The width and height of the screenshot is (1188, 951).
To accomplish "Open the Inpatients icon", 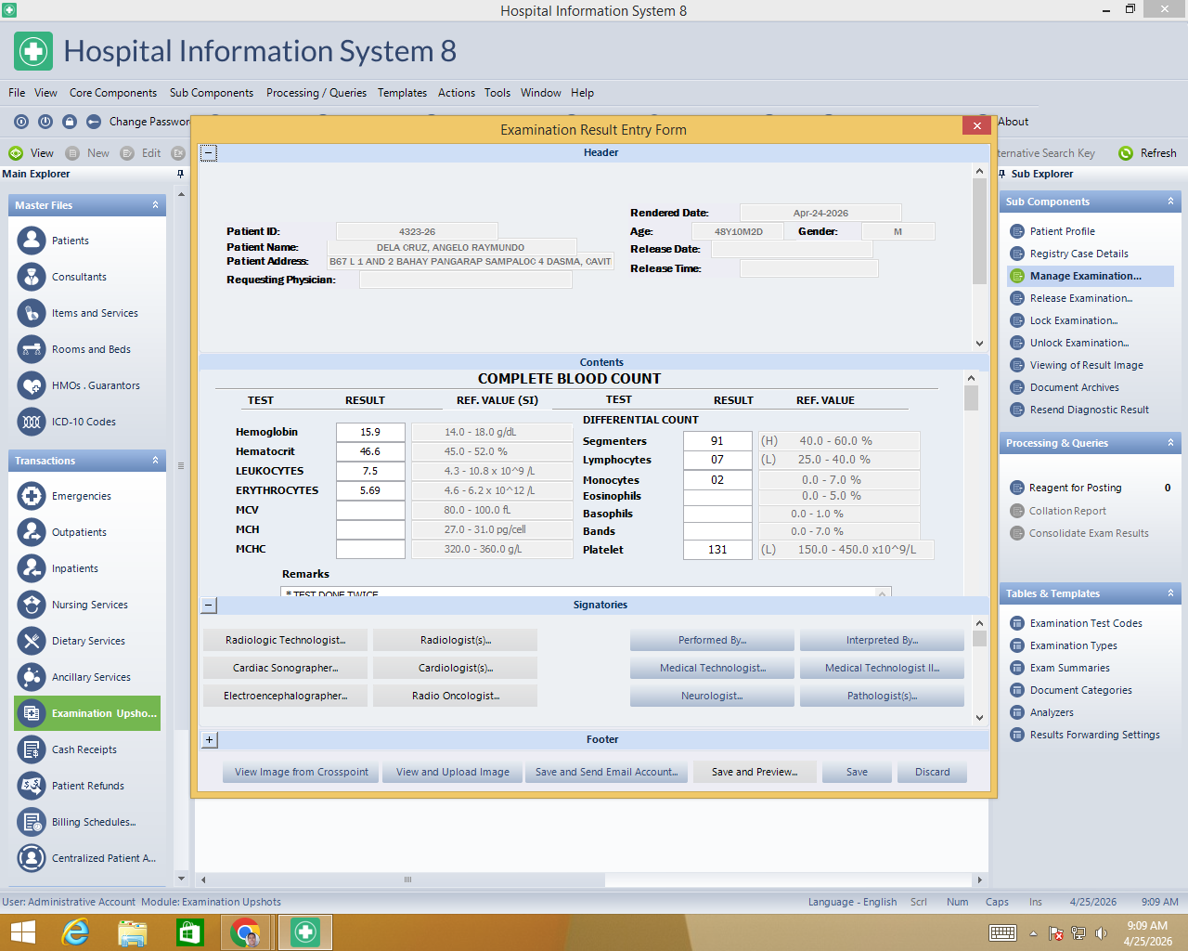I will click(32, 568).
